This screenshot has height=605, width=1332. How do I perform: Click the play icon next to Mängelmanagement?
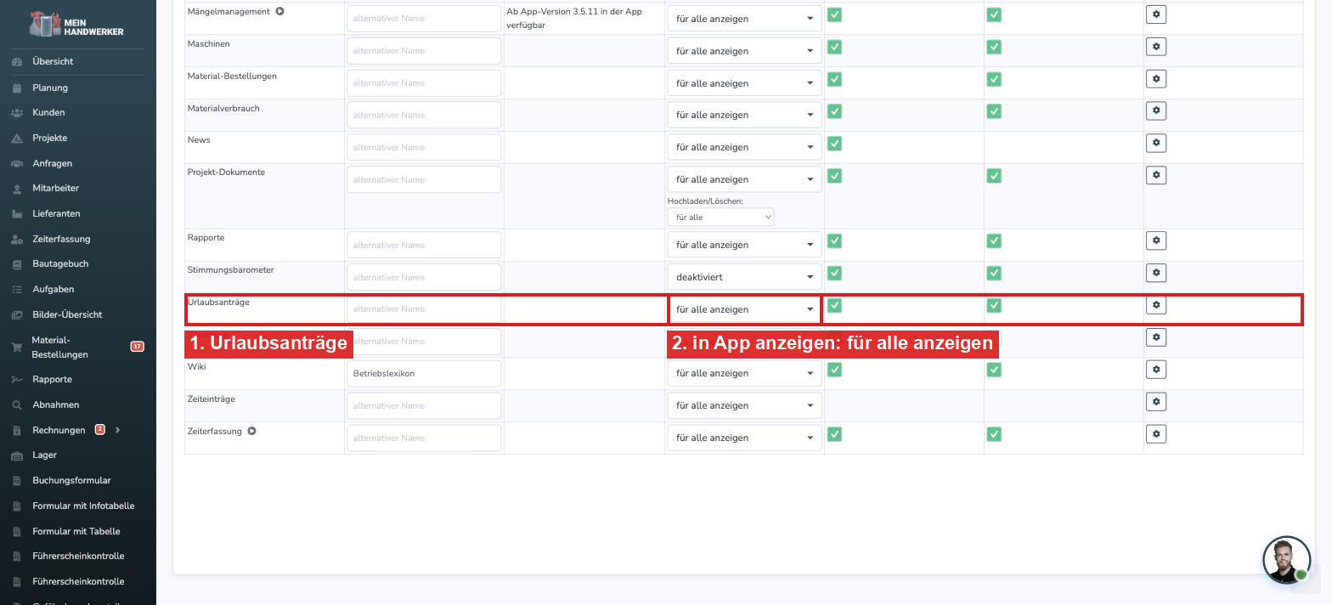(x=279, y=12)
